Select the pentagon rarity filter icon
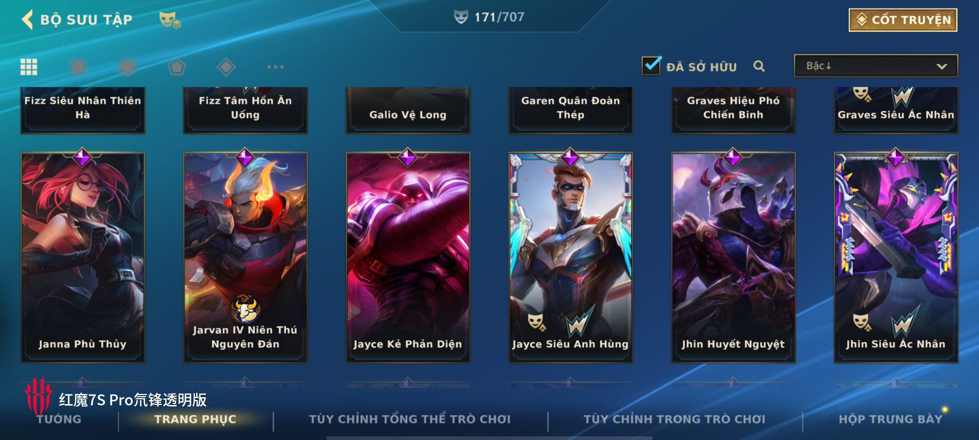 click(x=177, y=67)
